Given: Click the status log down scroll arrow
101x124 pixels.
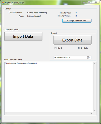Looking at the screenshot, I should pyautogui.click(x=95, y=110).
